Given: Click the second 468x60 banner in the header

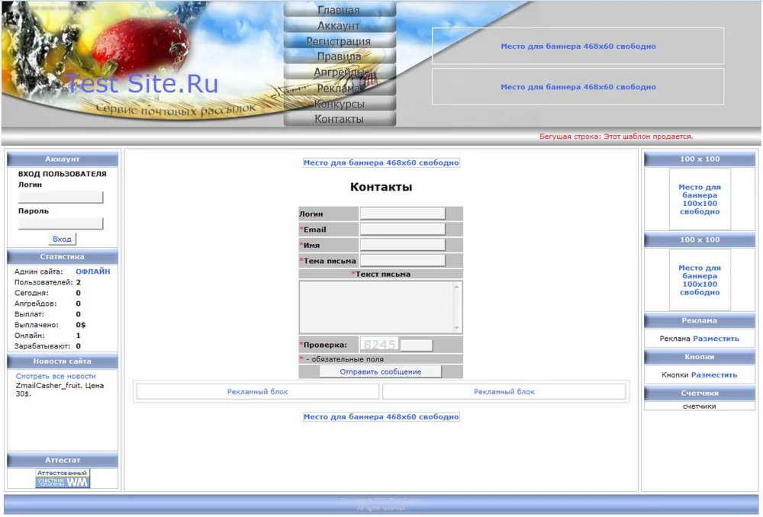Looking at the screenshot, I should coord(578,87).
